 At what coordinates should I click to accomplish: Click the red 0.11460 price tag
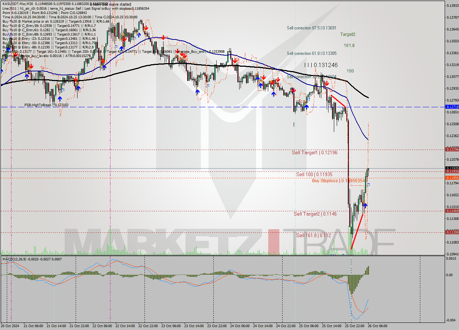(x=451, y=211)
